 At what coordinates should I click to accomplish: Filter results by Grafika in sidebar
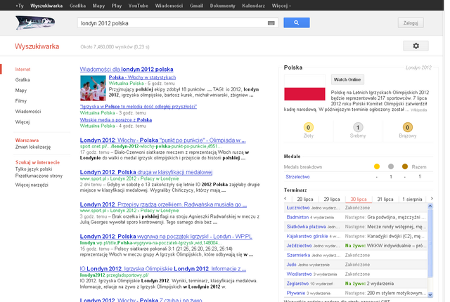pos(22,79)
